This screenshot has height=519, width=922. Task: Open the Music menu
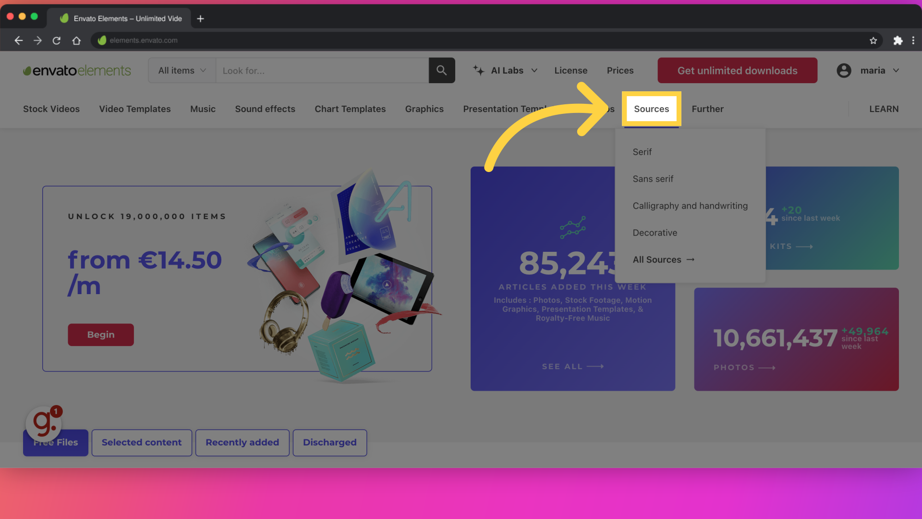[x=203, y=109]
